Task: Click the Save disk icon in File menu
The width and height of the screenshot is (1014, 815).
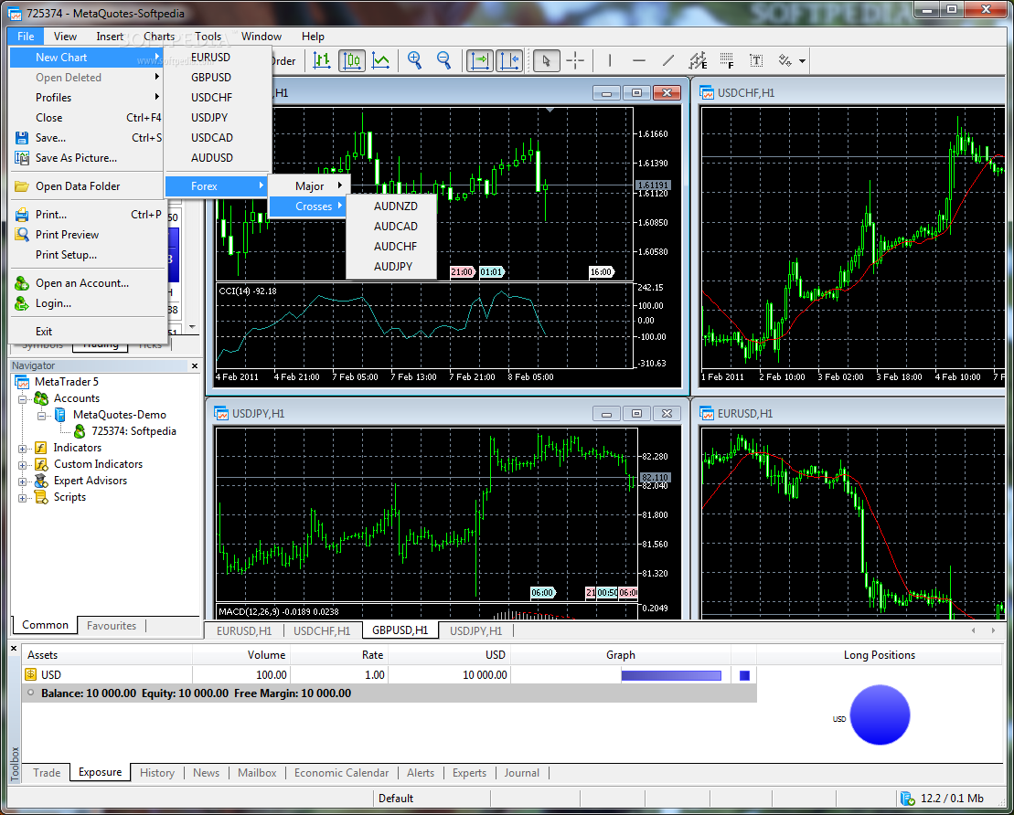Action: tap(22, 138)
